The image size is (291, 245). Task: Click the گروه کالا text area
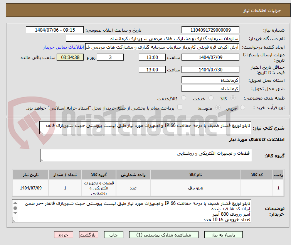pos(146,155)
